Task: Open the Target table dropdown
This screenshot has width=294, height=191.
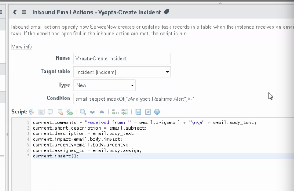Action: 122,72
